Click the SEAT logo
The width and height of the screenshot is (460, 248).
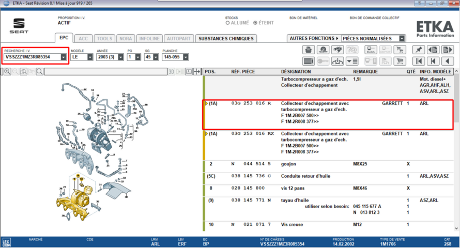19,26
